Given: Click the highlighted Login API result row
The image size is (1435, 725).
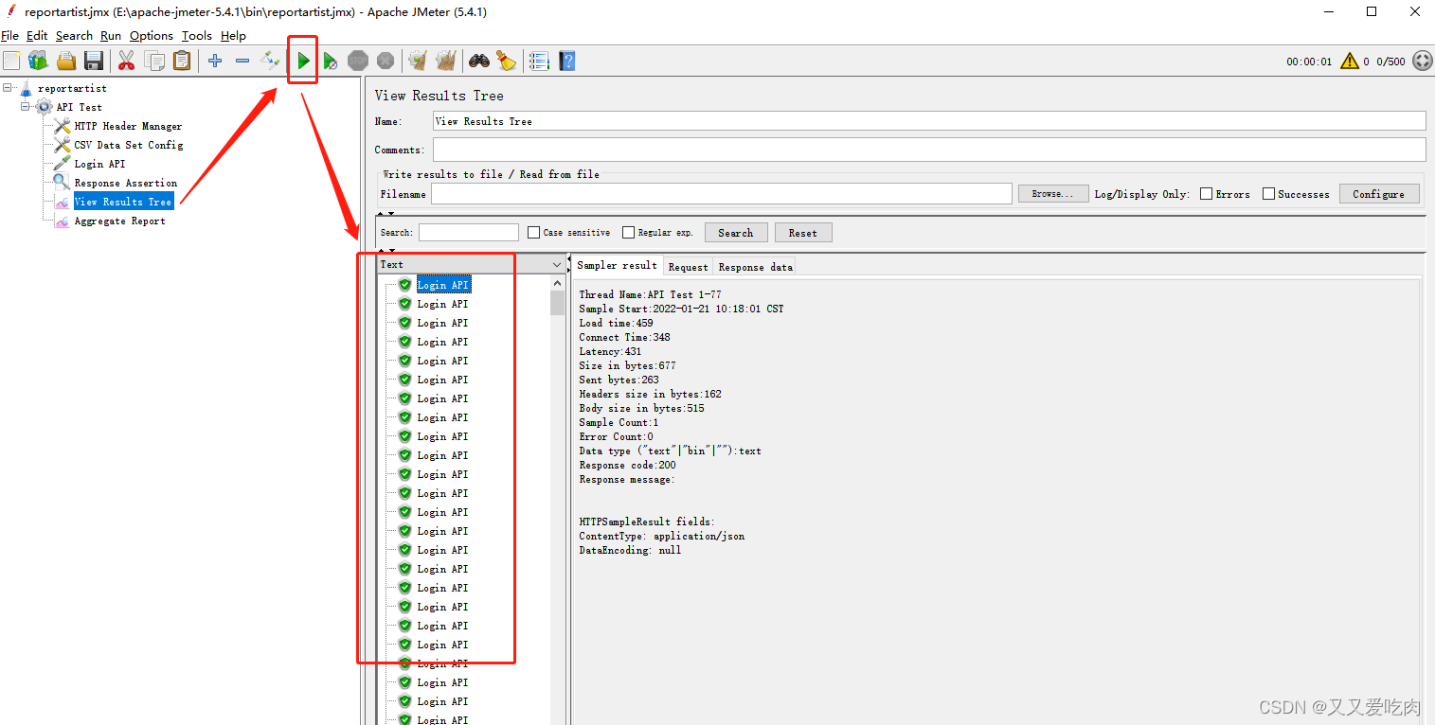Looking at the screenshot, I should 442,285.
